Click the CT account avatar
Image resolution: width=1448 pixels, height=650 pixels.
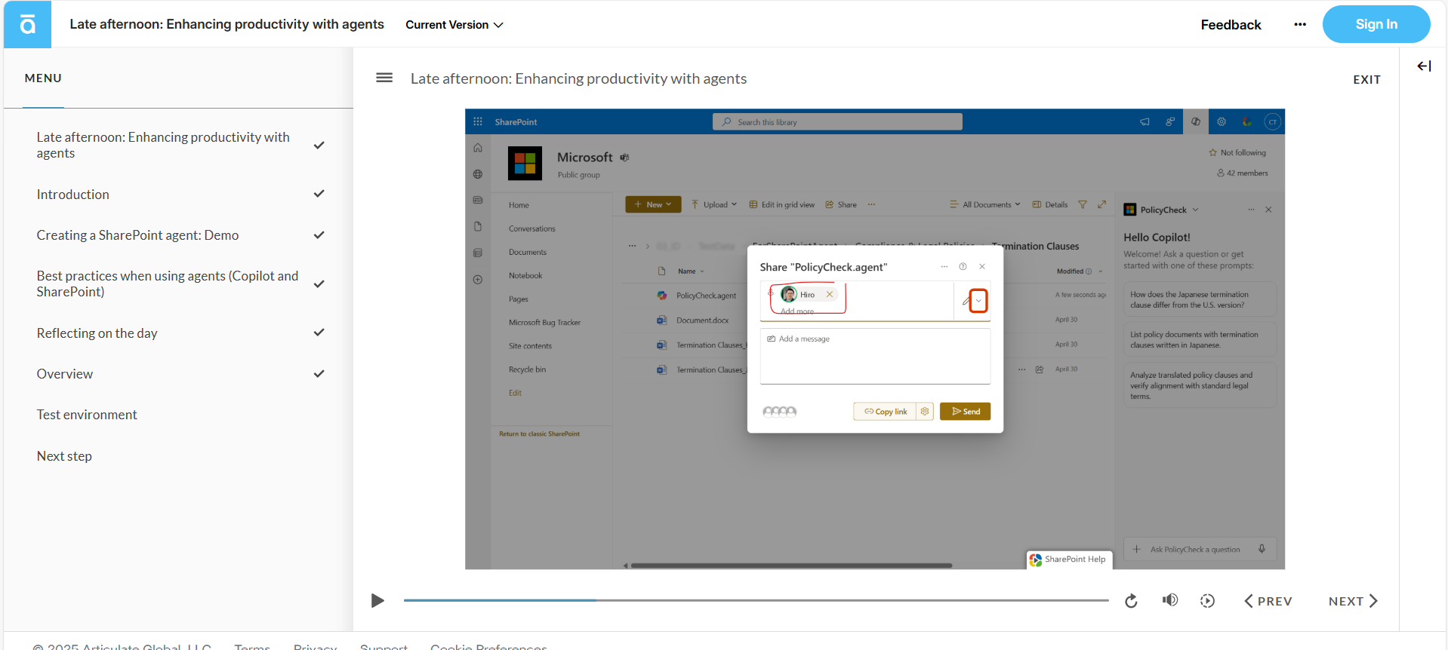[1272, 121]
